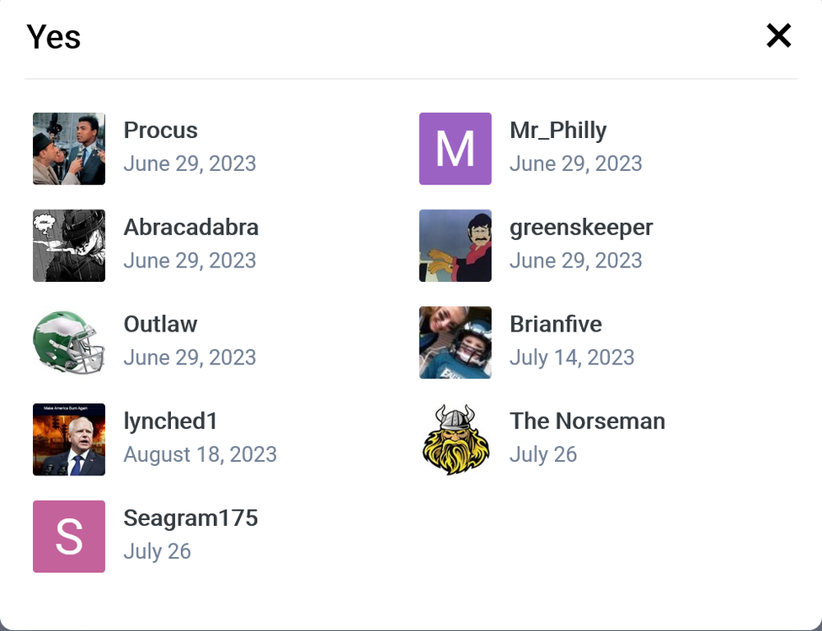Open greenskeeper's cartoon avatar
Screen dimensions: 822x631
coord(456,246)
